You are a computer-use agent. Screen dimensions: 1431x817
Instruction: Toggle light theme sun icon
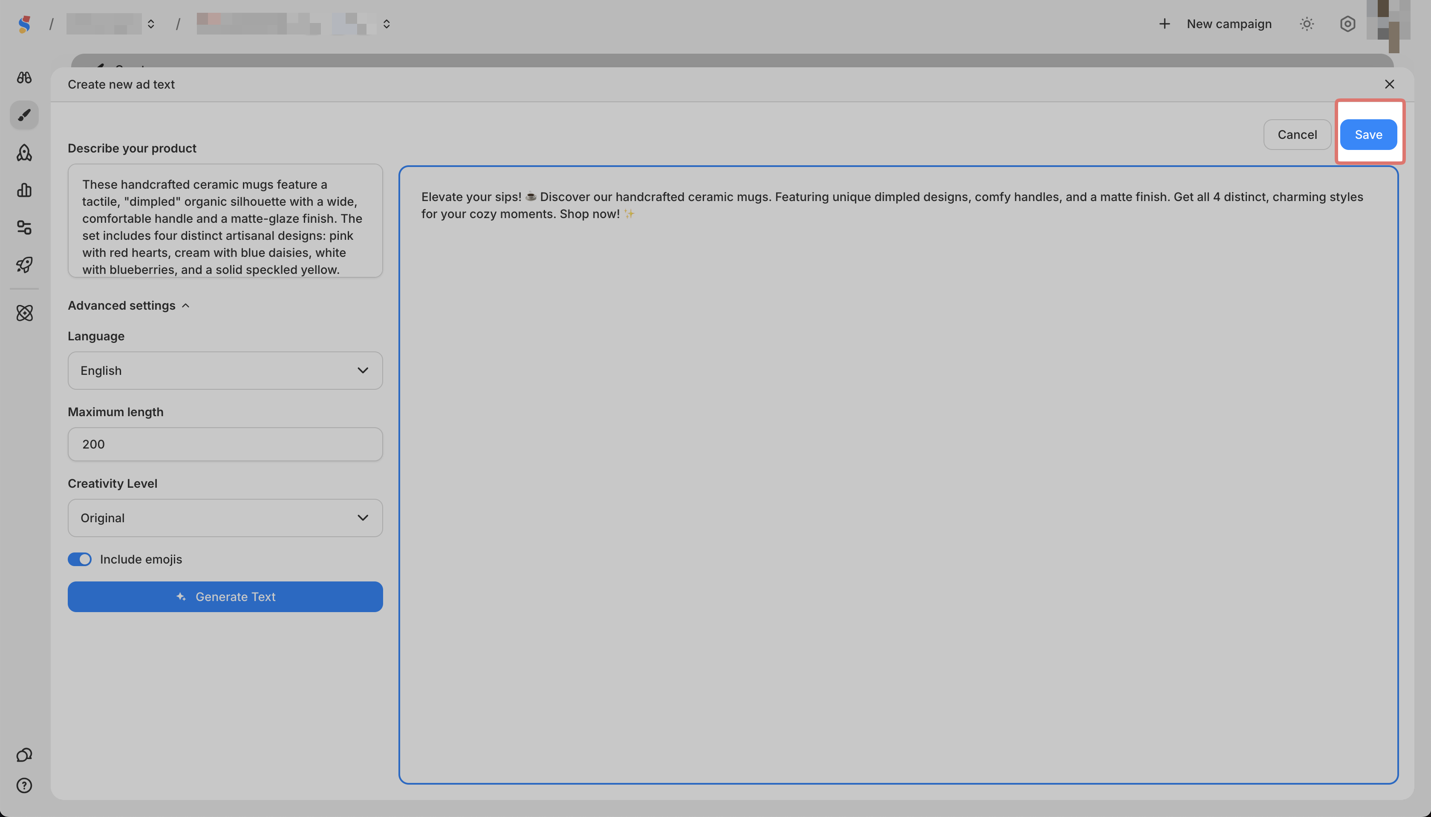[x=1307, y=24]
